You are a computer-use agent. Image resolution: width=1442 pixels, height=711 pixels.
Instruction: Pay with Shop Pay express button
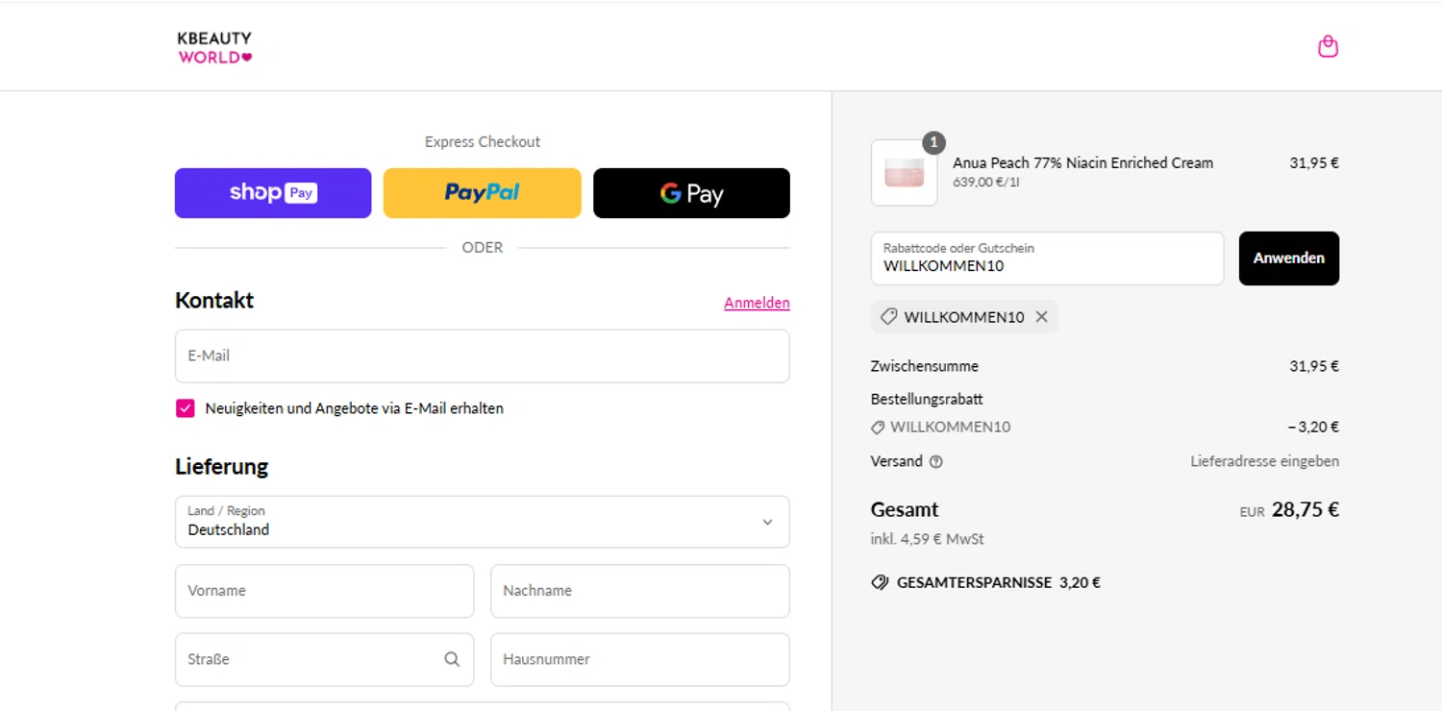tap(273, 193)
